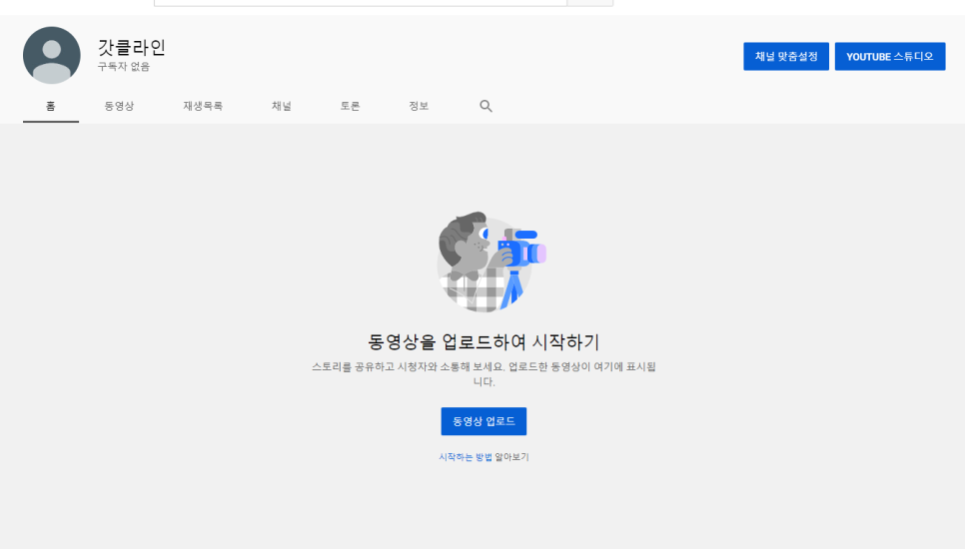The height and width of the screenshot is (549, 965).
Task: Click the 알아보기 text next to the link
Action: [x=512, y=457]
